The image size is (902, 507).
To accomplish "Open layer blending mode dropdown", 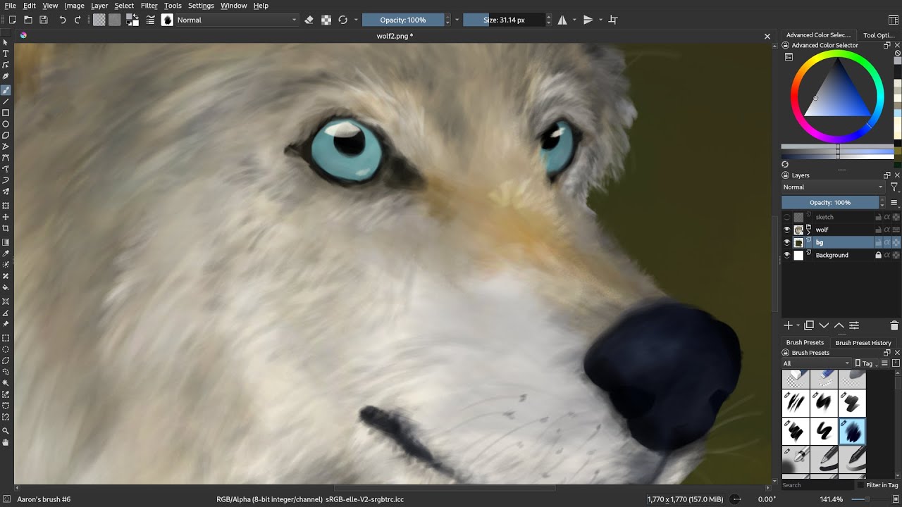I will click(833, 187).
